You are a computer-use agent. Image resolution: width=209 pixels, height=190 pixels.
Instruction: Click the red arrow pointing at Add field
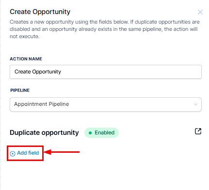(x=62, y=152)
